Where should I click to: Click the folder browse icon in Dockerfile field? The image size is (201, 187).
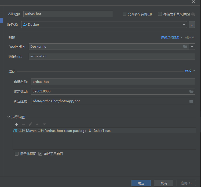pyautogui.click(x=185, y=47)
